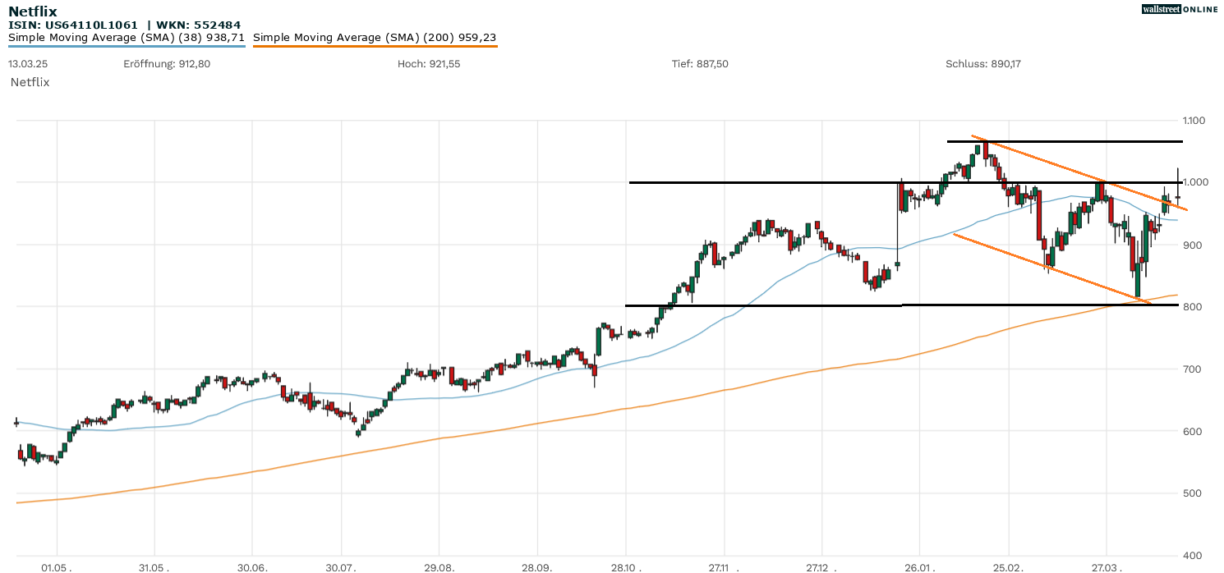Click the 27.12. date axis label
1224x573 pixels.
tap(822, 566)
